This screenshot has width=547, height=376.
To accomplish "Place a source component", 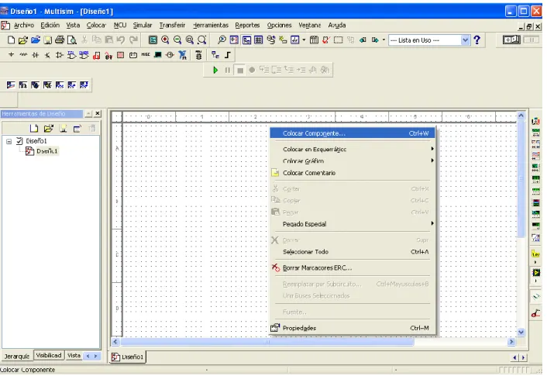I will pos(11,55).
